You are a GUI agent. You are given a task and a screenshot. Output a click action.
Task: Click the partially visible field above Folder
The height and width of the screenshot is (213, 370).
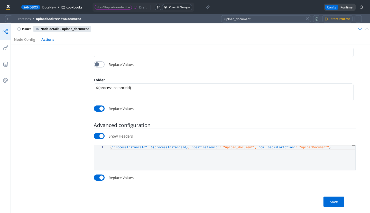224,53
